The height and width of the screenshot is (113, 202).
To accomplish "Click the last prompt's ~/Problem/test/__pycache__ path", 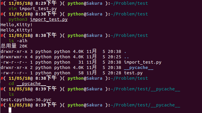I will point(145,105).
